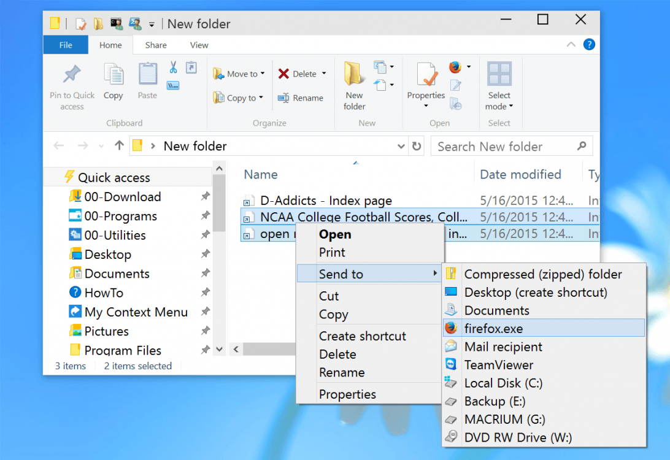
Task: Select D-Addicts - Index page file
Action: (x=326, y=201)
